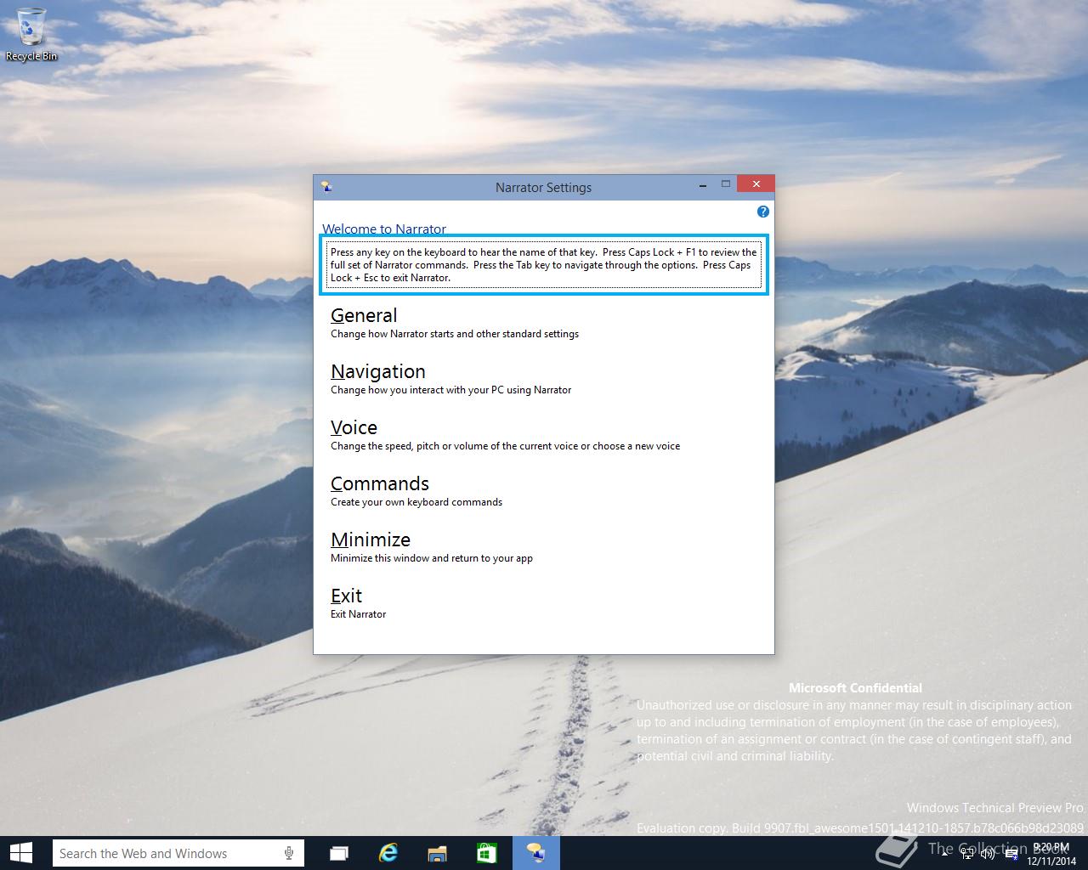
Task: Open the network icon in the system tray
Action: 967,854
